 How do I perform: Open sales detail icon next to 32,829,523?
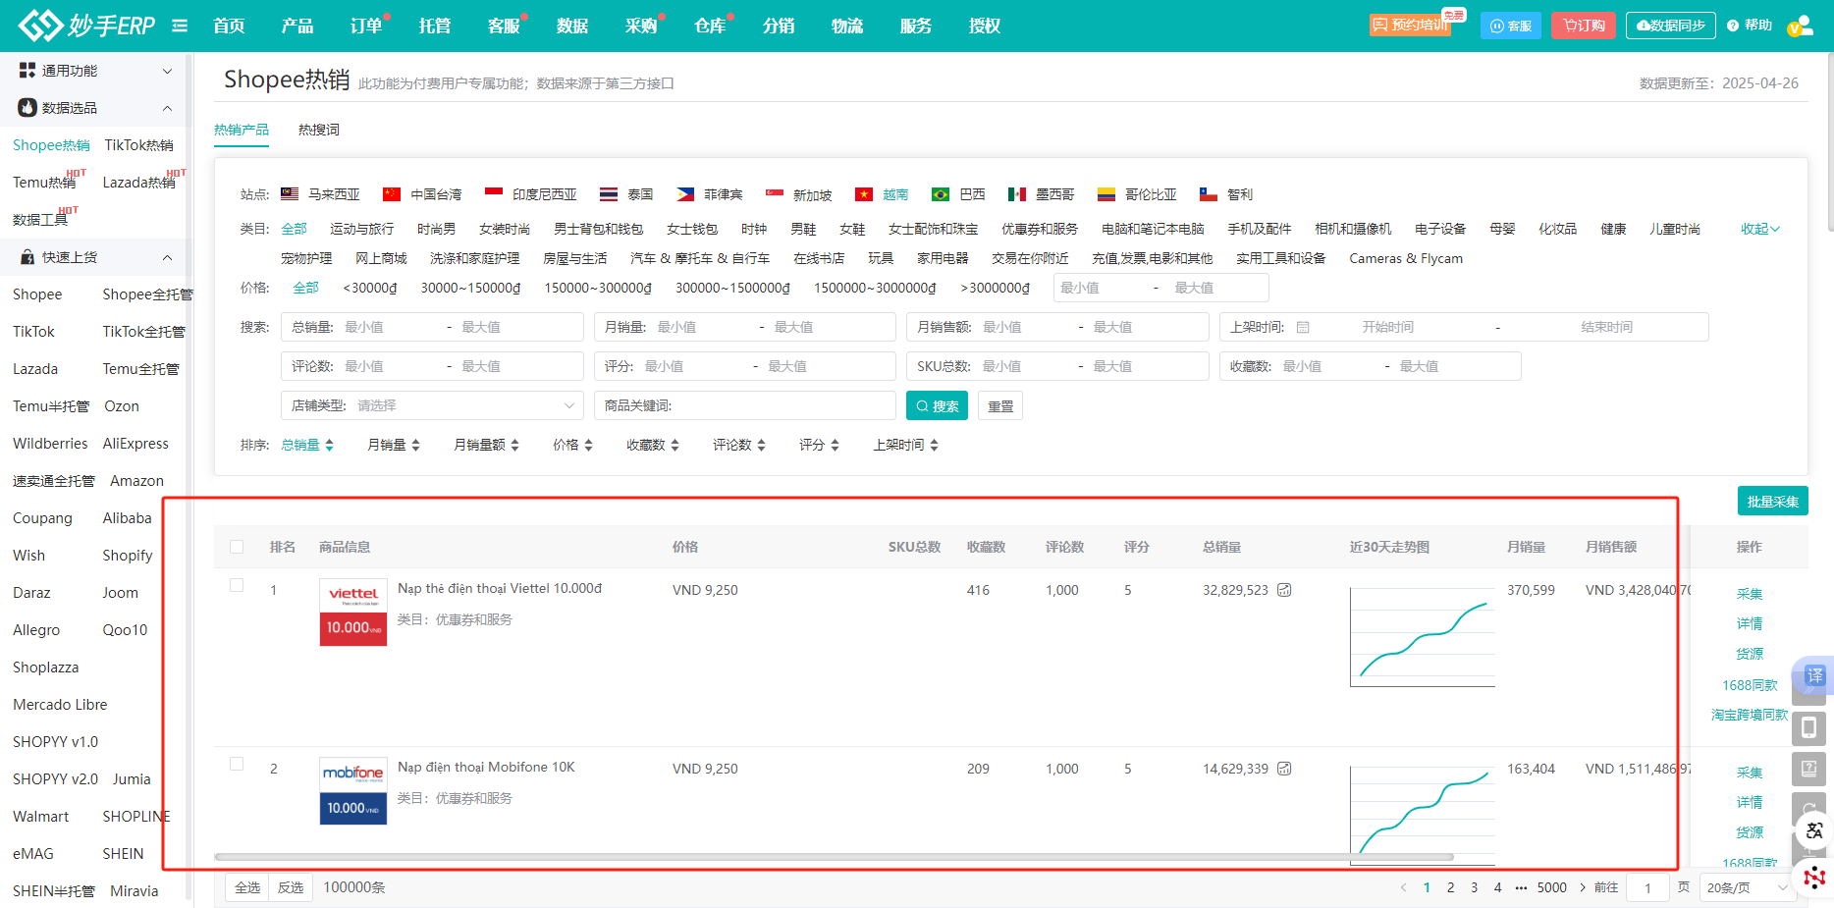1284,590
